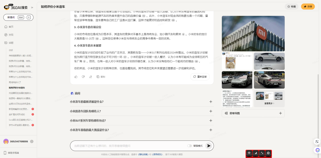Open the 隐私政策 privacy policy link
Image resolution: width=321 pixels, height=158 pixels.
click(x=142, y=154)
